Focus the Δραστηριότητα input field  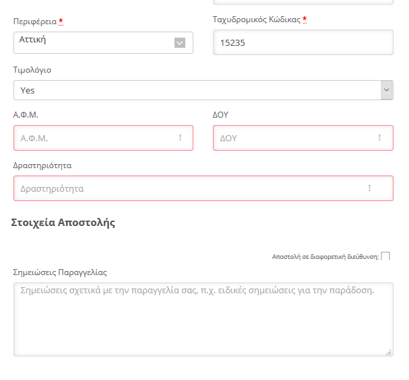(189, 188)
